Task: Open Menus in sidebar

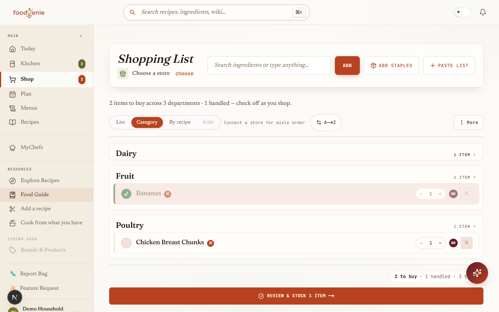Action: point(47,108)
